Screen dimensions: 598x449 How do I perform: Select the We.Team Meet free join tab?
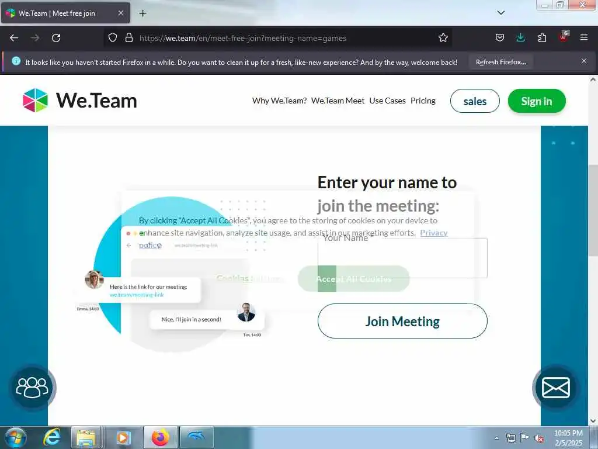(65, 13)
